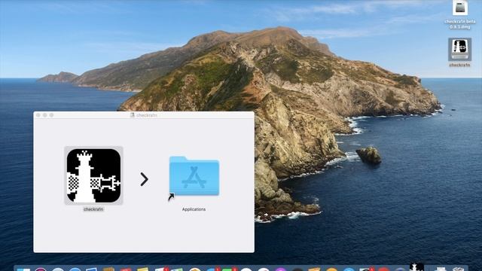This screenshot has width=482, height=271.
Task: Click the checkra1n icon in the Dock
Action: 416,267
